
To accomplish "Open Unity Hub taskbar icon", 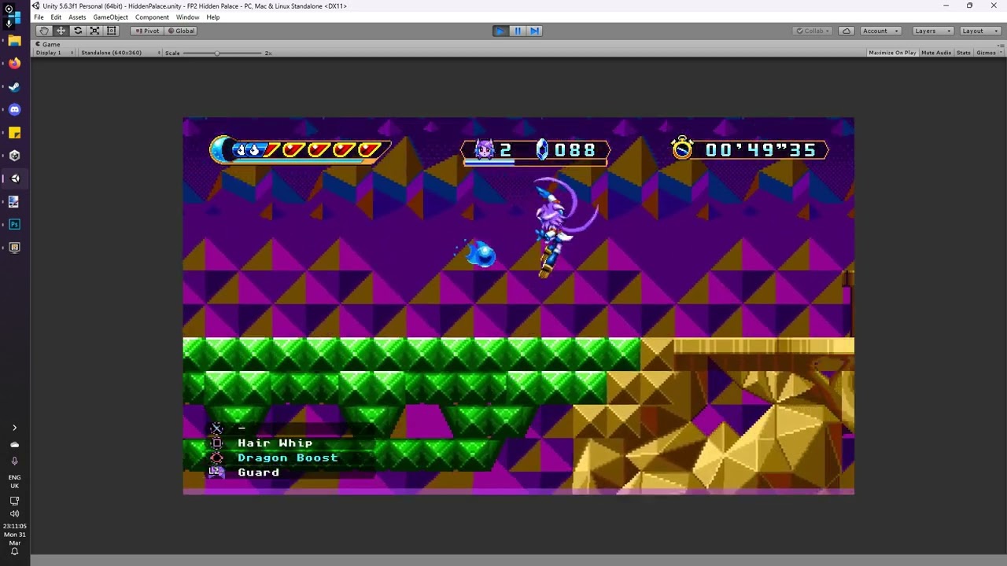I will 14,156.
